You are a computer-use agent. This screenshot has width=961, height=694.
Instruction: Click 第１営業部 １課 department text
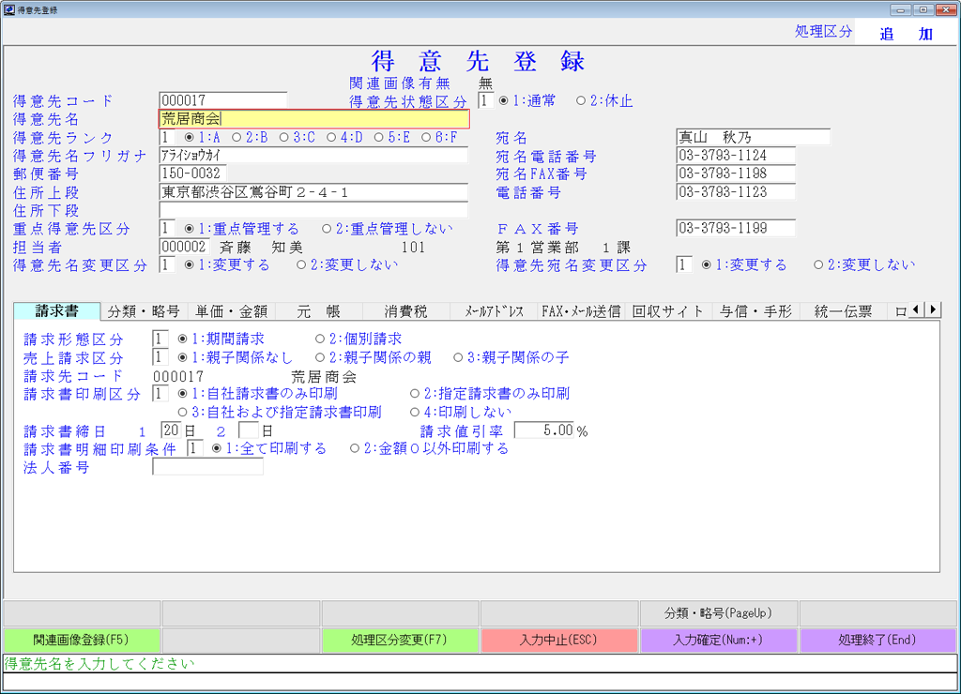point(563,248)
